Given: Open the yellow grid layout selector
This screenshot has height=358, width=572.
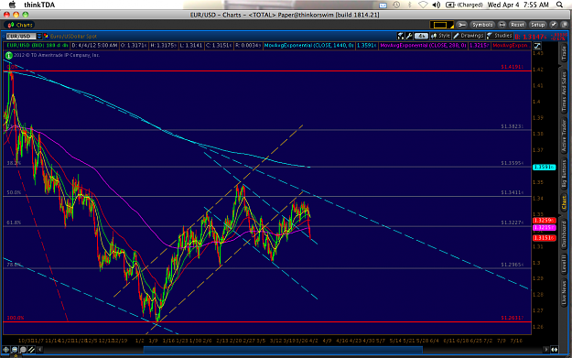Looking at the screenshot, I should point(441,25).
